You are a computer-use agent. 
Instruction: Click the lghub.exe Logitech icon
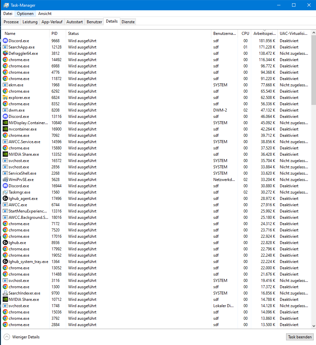tap(5, 243)
